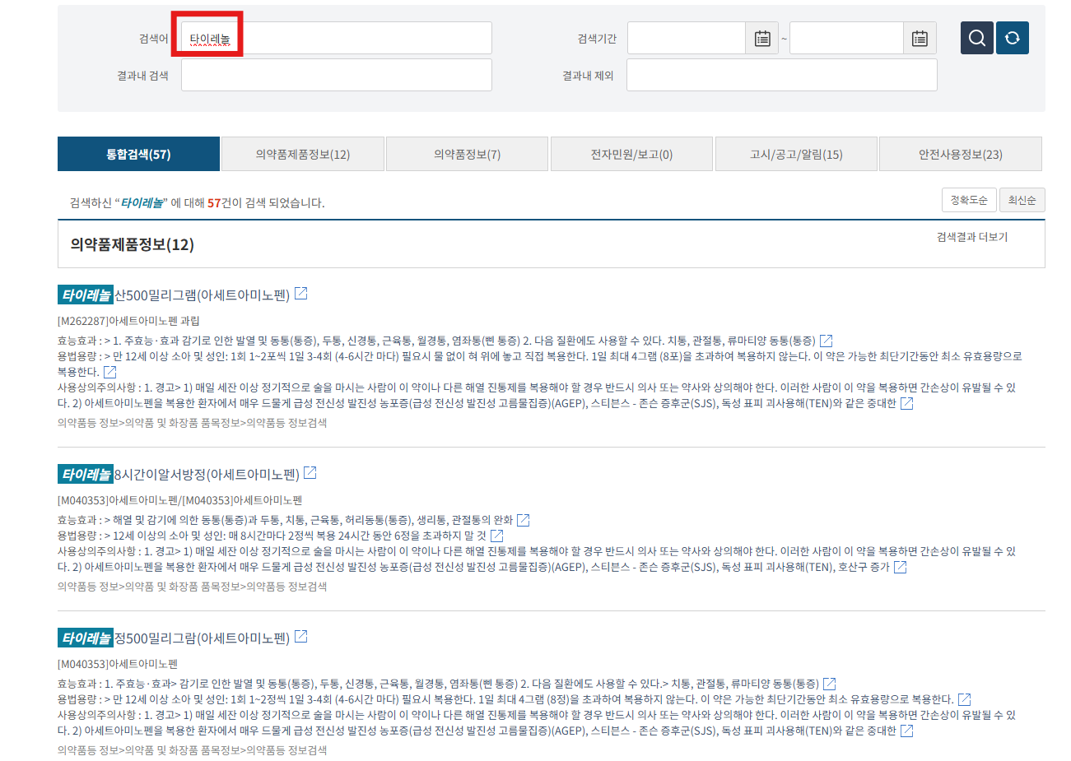Viewport: 1071px width, 761px height.
Task: Open 효능효과 detail icon for 타이레놀8시간이알서방정
Action: (524, 520)
